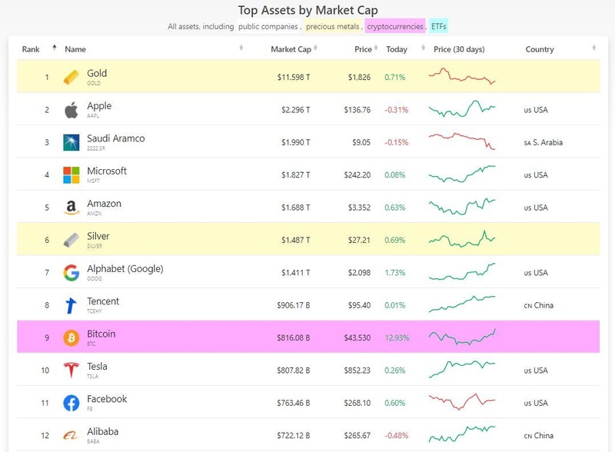Sort table by Today column
The width and height of the screenshot is (615, 452).
[x=397, y=49]
